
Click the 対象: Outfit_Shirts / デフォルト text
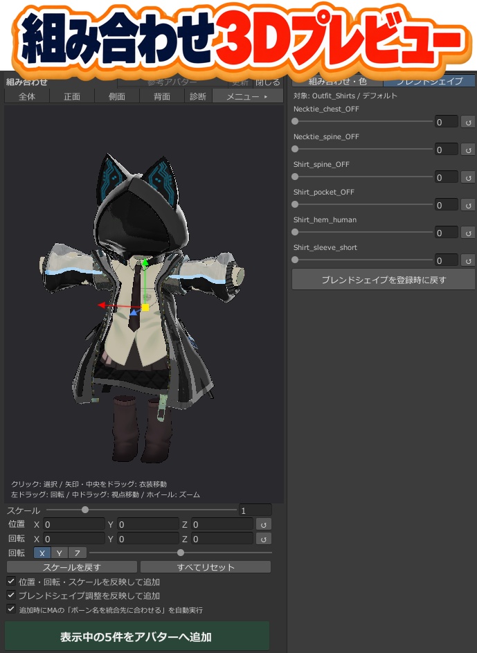pyautogui.click(x=345, y=96)
